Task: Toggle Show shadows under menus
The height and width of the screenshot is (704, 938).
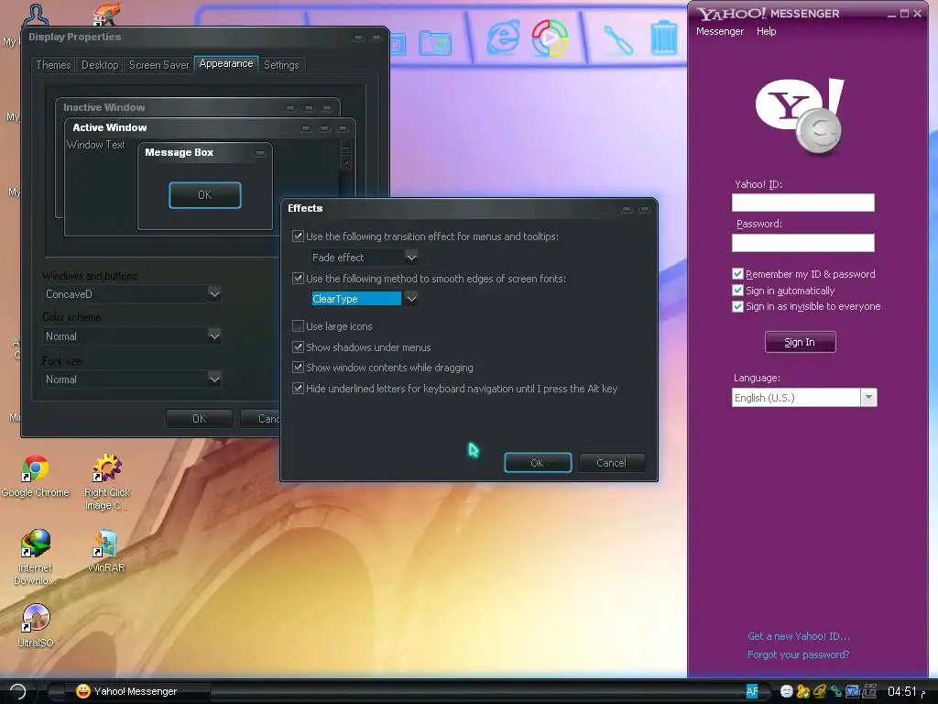Action: (x=298, y=346)
